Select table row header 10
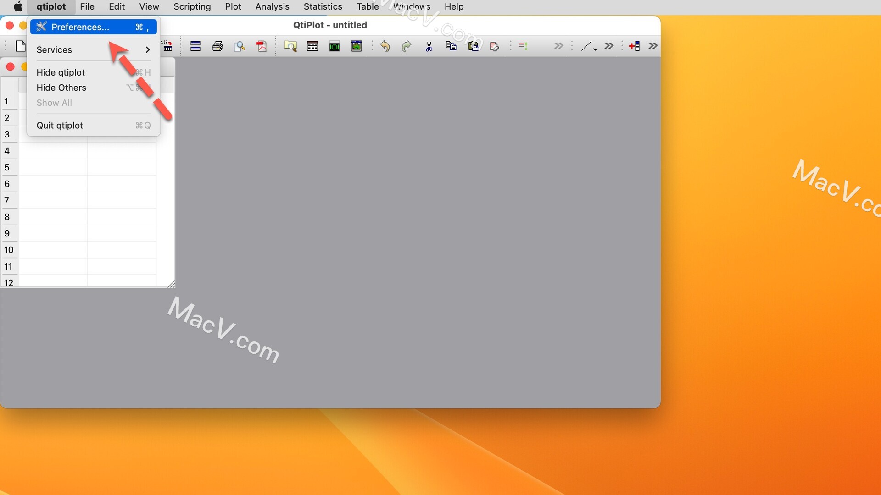Viewport: 881px width, 495px height. [9, 250]
